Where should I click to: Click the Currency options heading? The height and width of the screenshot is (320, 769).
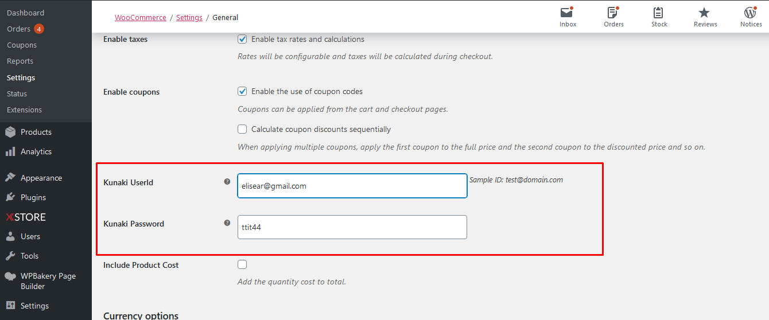click(141, 315)
